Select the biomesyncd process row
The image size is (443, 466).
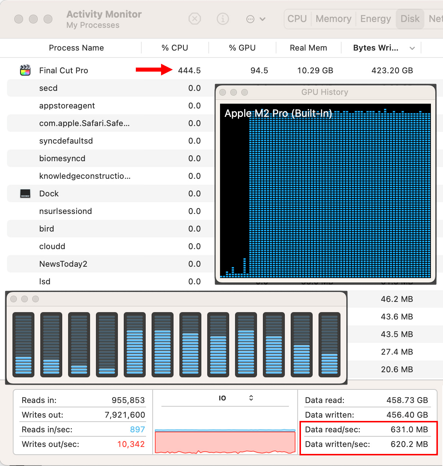click(x=111, y=158)
